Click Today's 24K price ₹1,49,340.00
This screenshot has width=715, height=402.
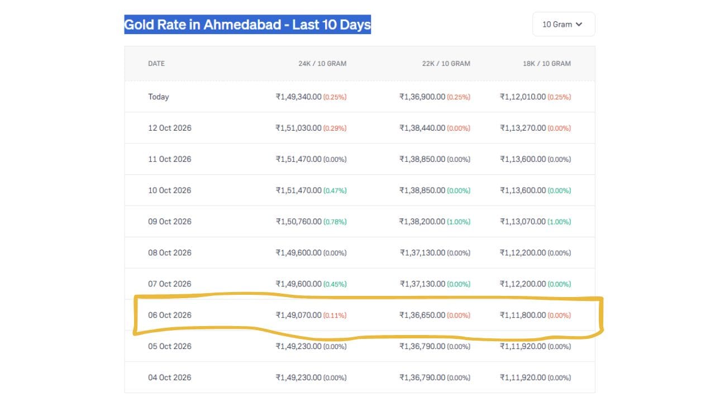point(299,97)
